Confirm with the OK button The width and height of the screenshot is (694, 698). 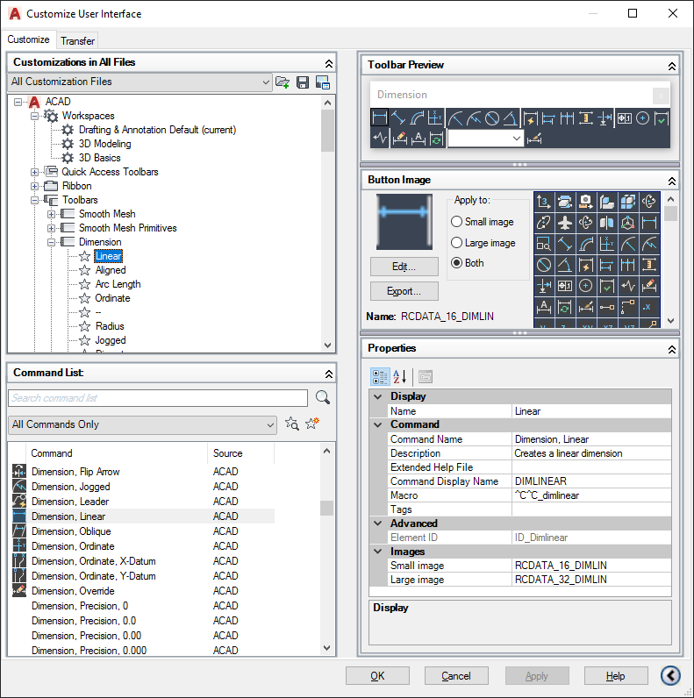click(x=377, y=676)
